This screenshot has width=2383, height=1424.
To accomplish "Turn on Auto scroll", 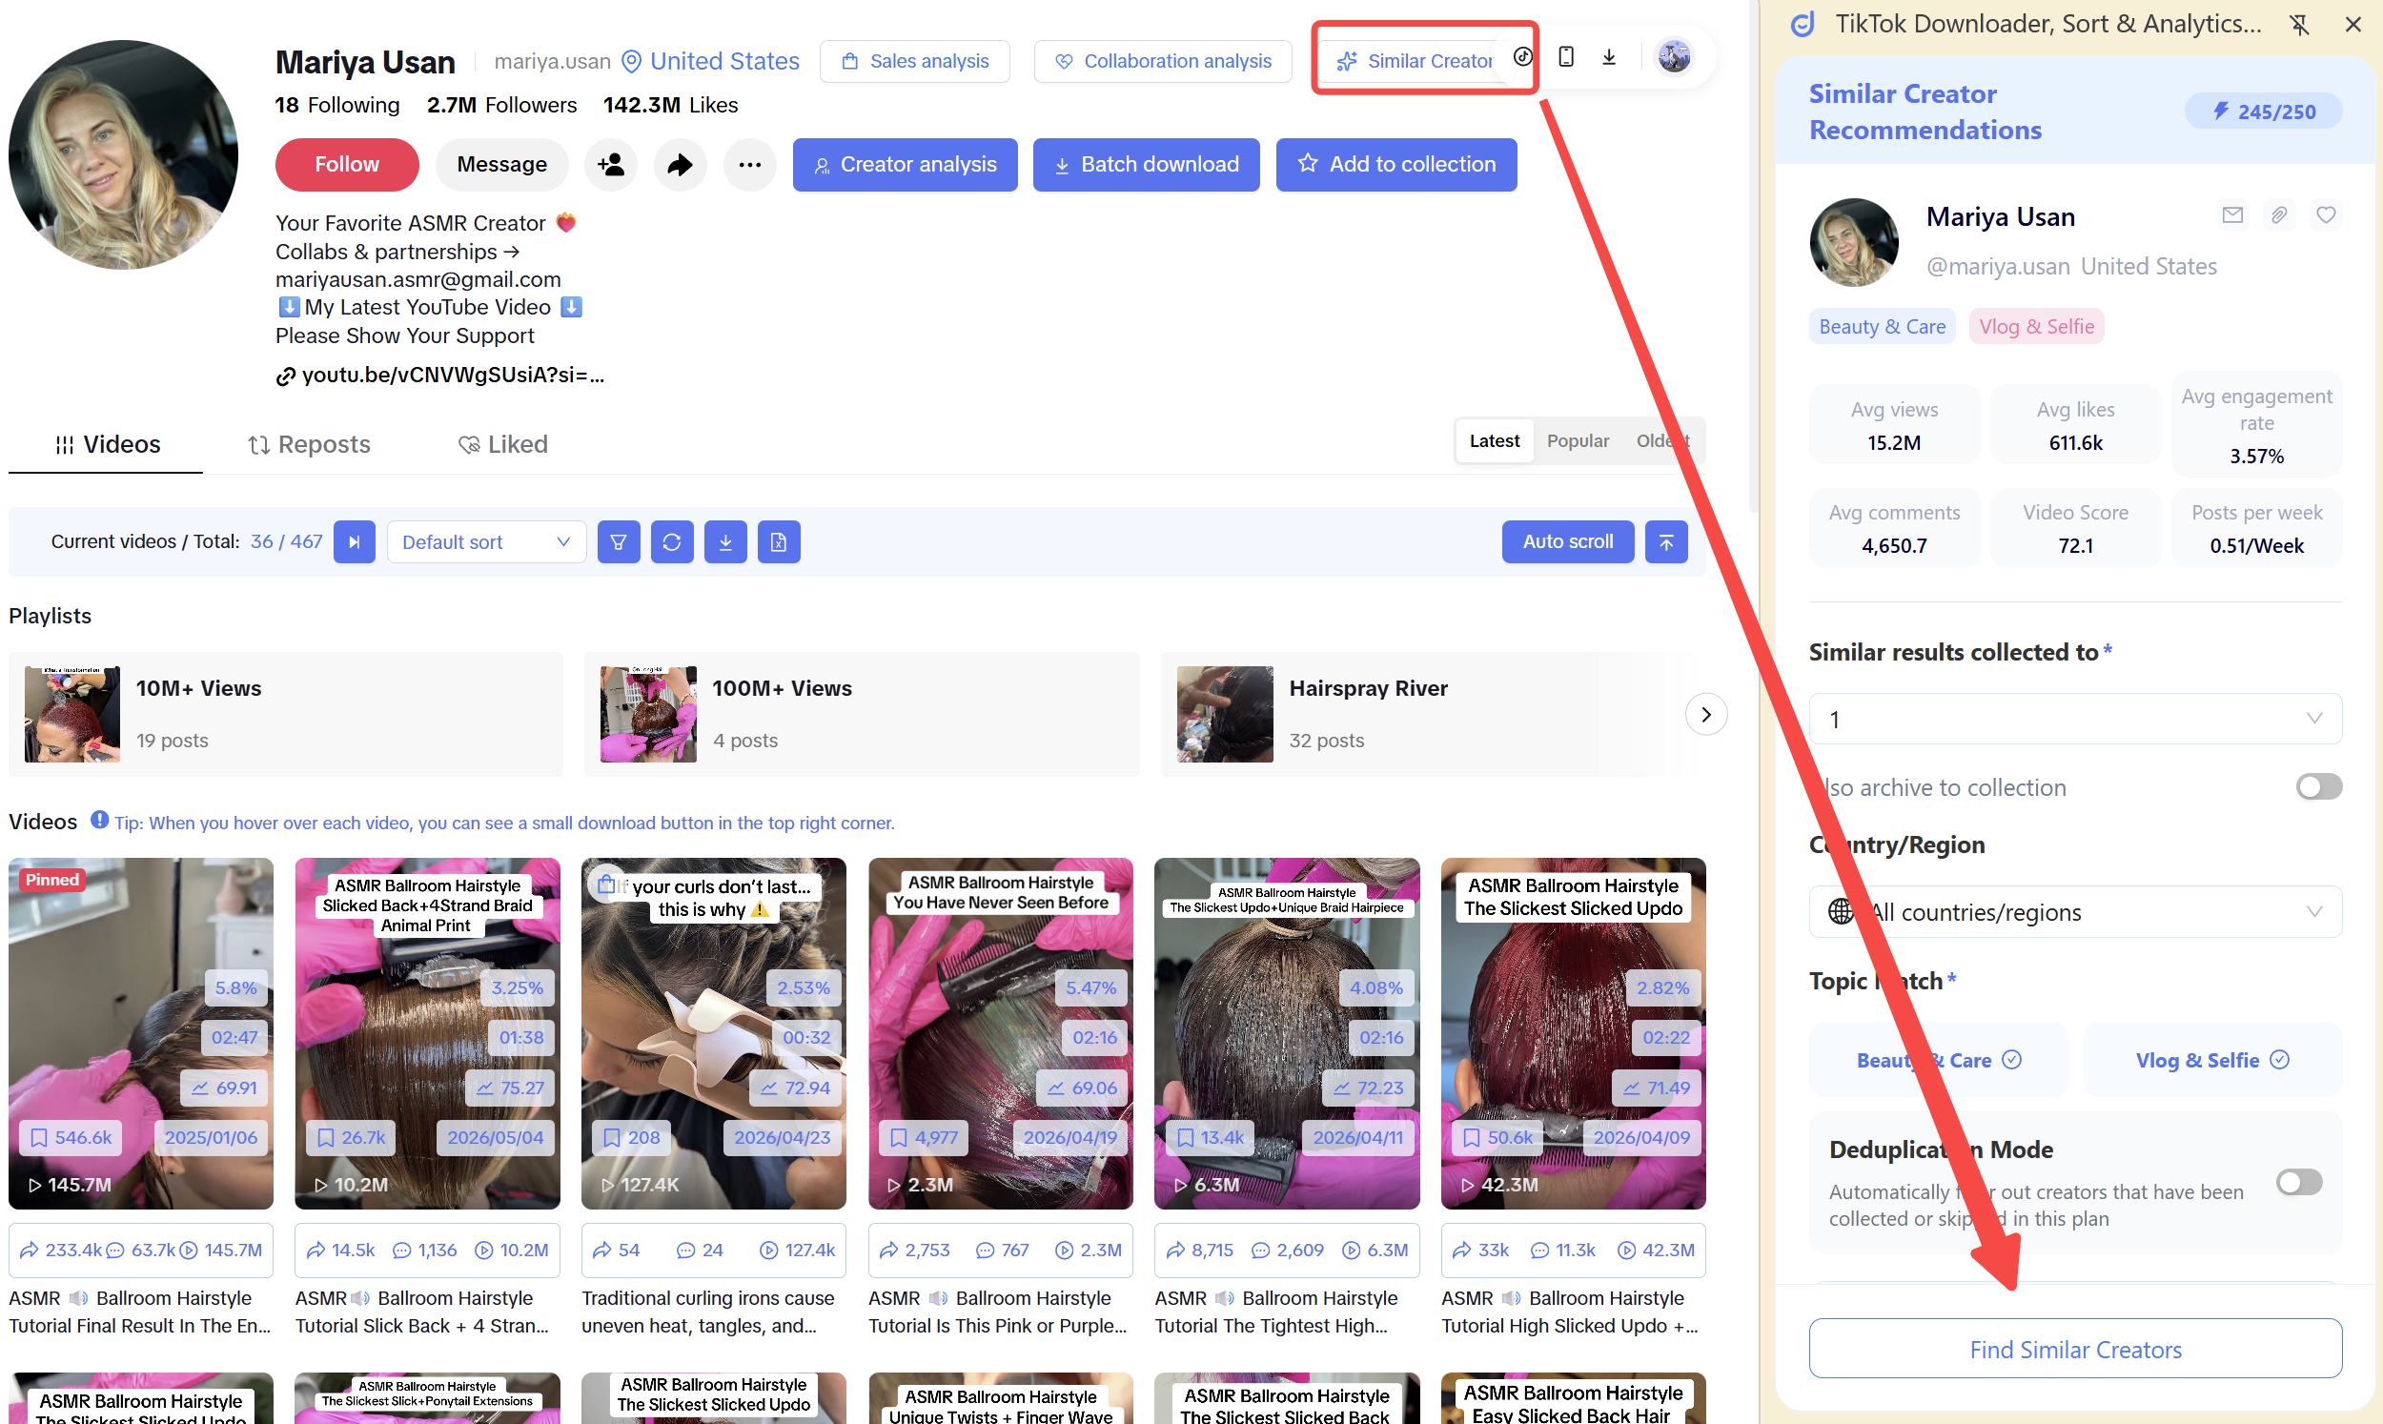I will (x=1568, y=542).
